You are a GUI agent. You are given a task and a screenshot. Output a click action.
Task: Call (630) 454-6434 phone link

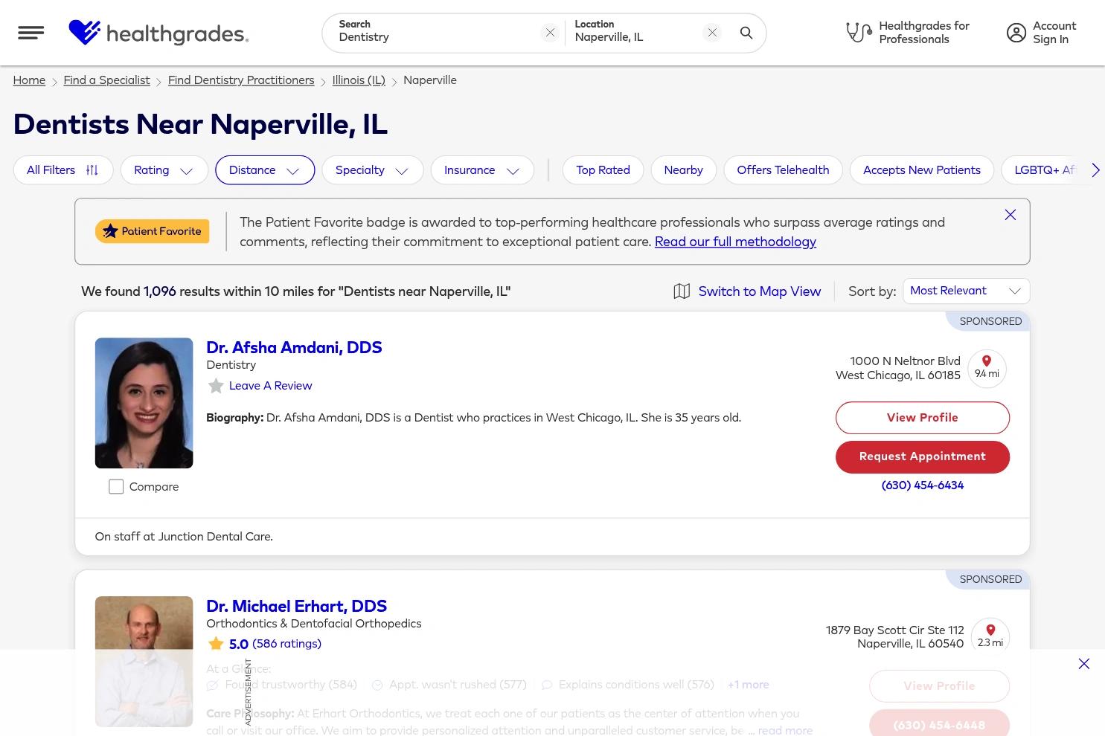(922, 485)
